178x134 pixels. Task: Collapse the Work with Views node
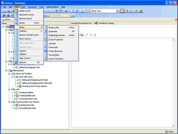pyautogui.click(x=12, y=77)
